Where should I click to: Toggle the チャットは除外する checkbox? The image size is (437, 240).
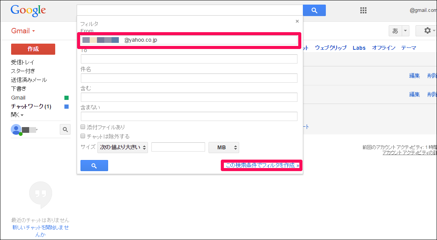83,136
